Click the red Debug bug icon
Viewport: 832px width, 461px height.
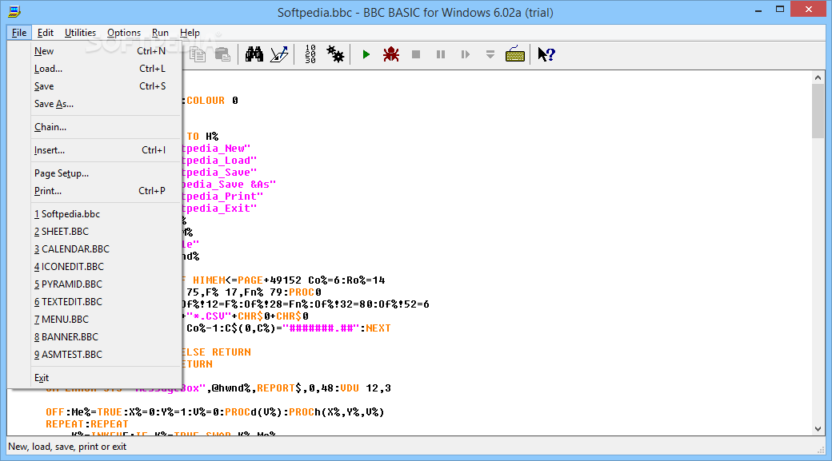pos(391,54)
